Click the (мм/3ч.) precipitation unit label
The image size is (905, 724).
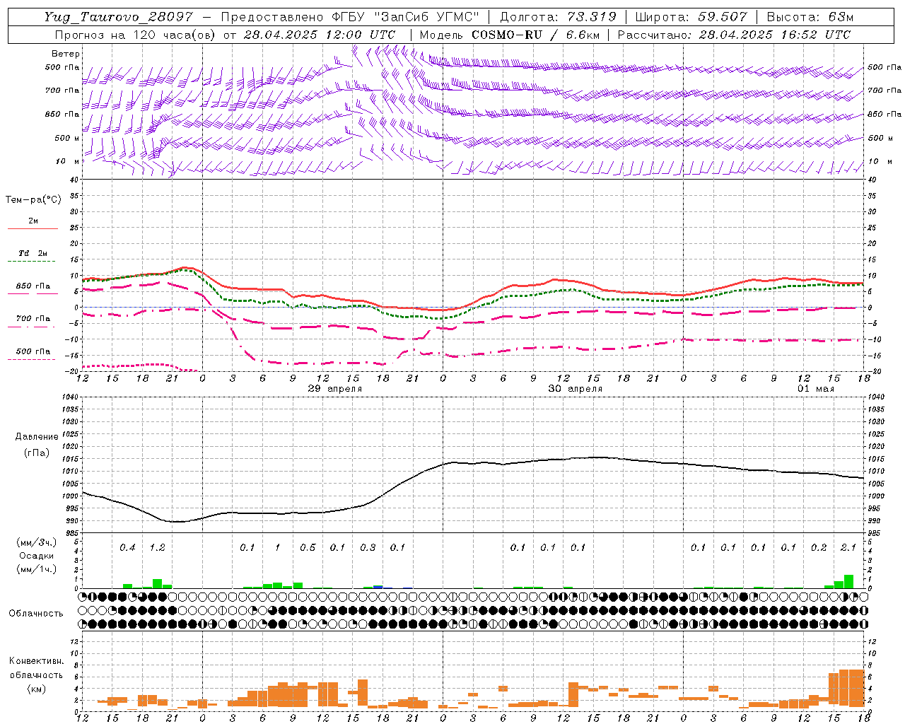coord(36,542)
